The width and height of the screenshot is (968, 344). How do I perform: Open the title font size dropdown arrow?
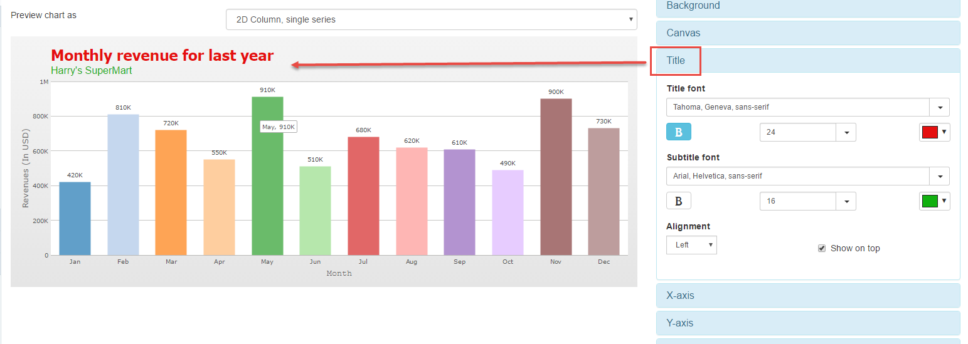coord(846,132)
